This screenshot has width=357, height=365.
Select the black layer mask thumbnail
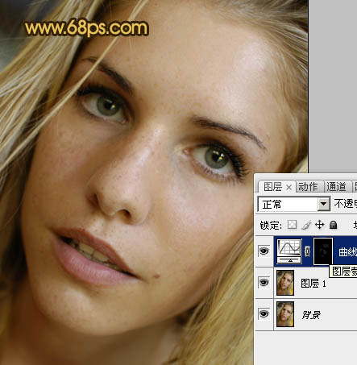point(323,251)
